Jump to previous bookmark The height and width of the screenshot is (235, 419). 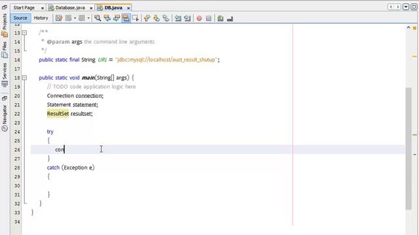[147, 18]
